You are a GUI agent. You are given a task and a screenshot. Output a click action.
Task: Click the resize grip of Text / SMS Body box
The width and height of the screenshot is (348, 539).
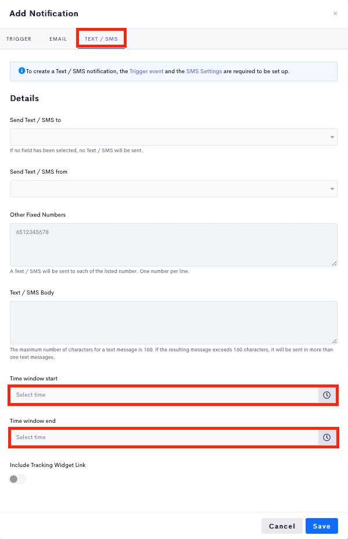334,341
